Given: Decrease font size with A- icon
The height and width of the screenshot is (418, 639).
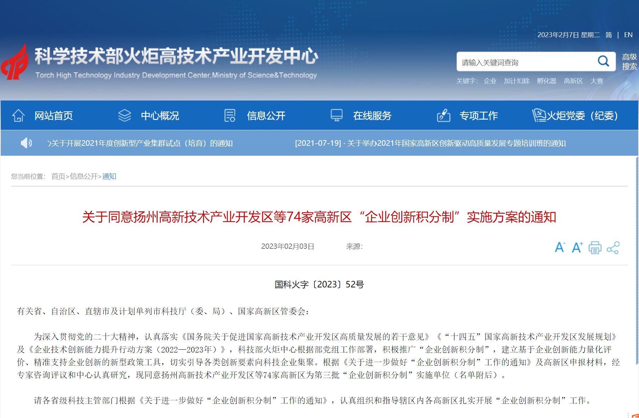Looking at the screenshot, I should click(560, 247).
